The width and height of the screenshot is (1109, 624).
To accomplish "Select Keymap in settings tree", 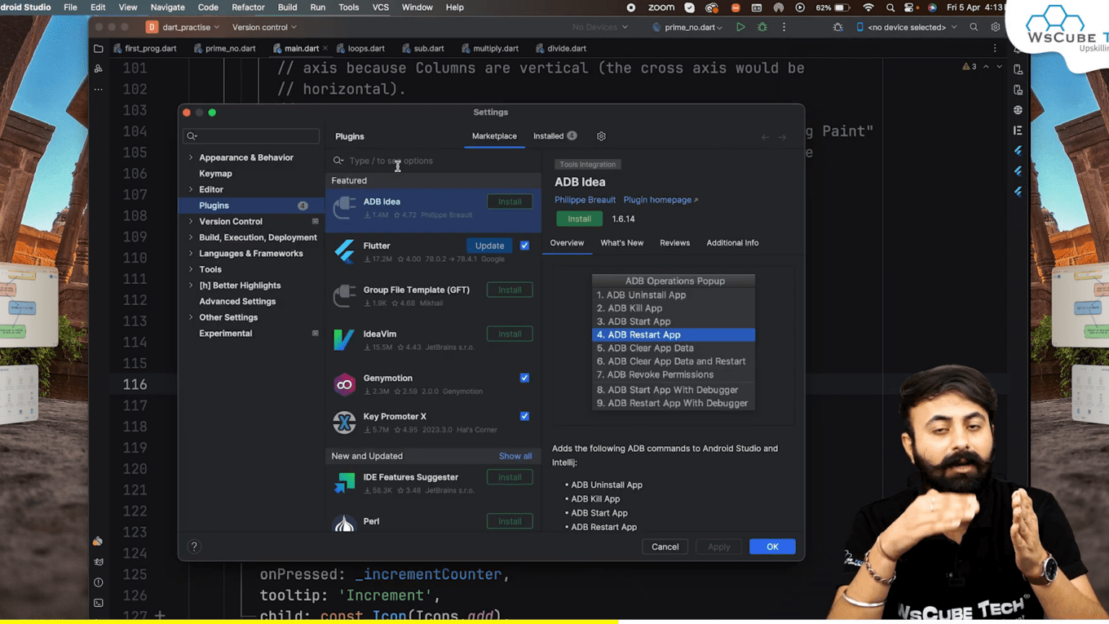I will 215,173.
